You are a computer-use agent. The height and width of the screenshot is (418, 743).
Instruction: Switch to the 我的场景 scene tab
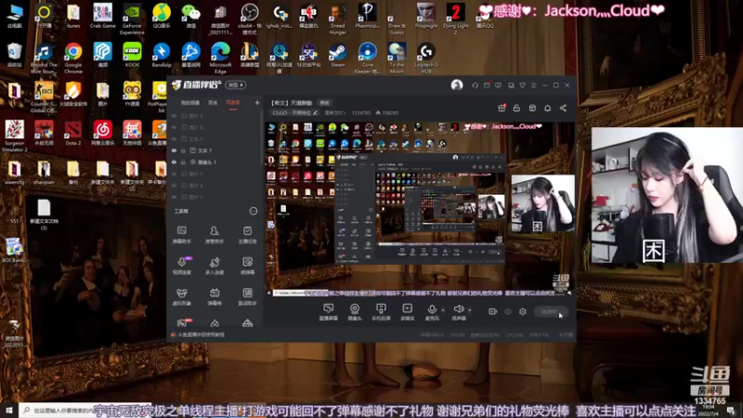[190, 103]
